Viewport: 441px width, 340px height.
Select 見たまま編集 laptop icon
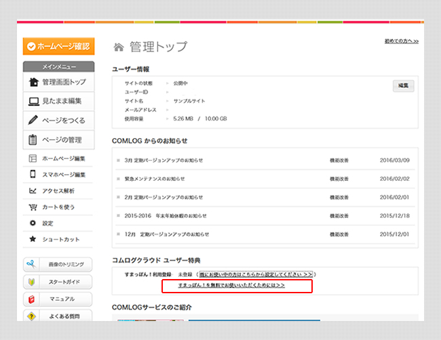tap(34, 101)
